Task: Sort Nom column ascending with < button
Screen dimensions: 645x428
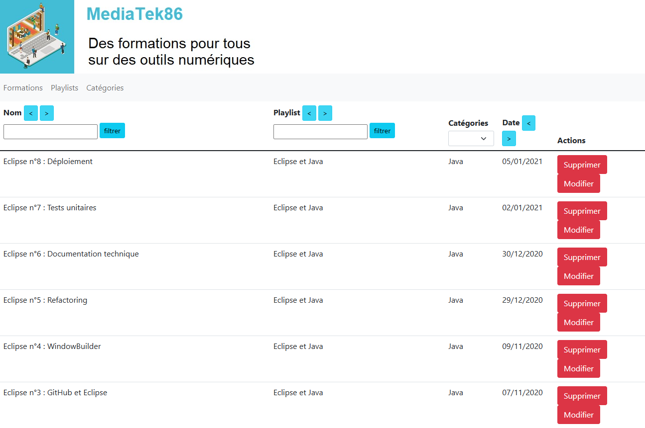Action: 31,113
